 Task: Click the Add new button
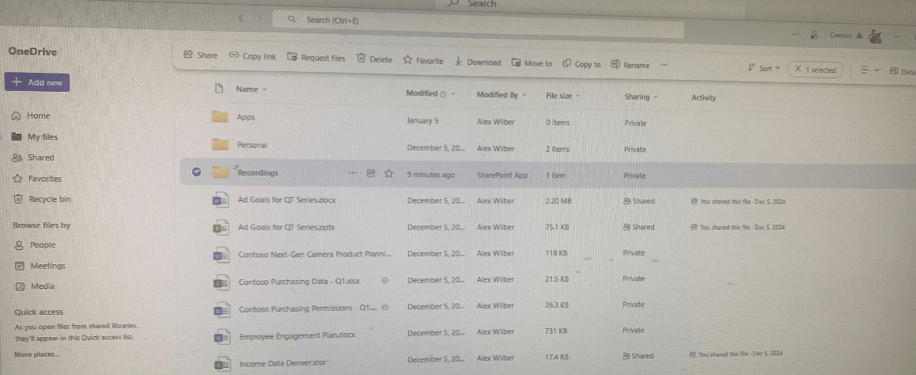coord(37,82)
